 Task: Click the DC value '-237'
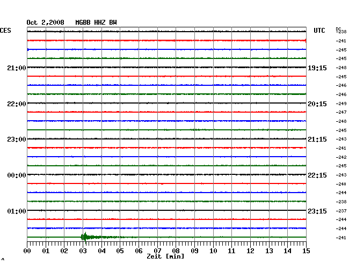coord(341,211)
